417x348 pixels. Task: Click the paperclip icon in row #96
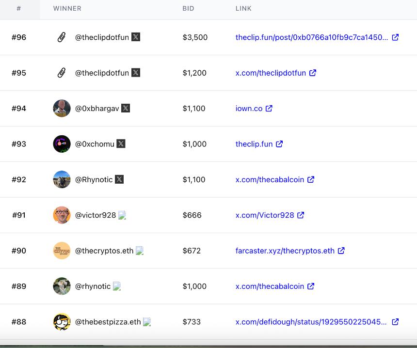pyautogui.click(x=61, y=37)
